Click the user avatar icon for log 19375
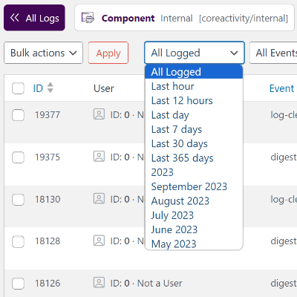 tap(99, 157)
